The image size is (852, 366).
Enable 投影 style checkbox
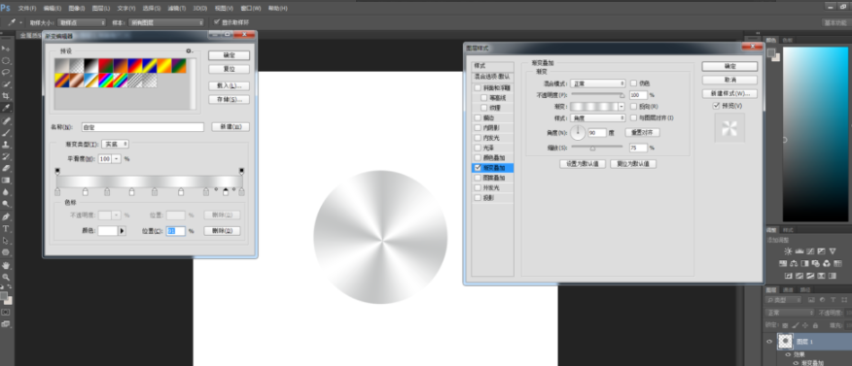click(x=478, y=198)
